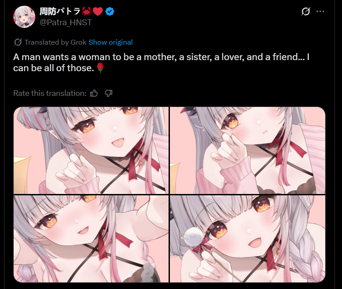342x289 pixels.
Task: Click the 'Rate this translation:' label
Action: pos(50,93)
